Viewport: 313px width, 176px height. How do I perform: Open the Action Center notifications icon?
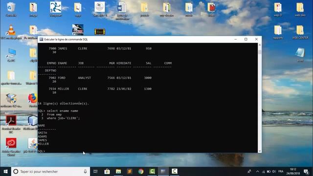coord(306,172)
